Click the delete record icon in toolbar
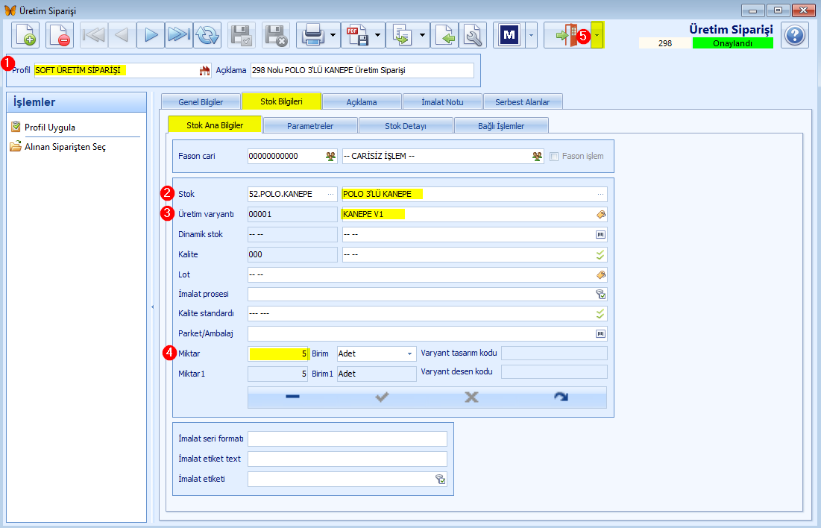Viewport: 821px width, 528px height. click(x=59, y=35)
